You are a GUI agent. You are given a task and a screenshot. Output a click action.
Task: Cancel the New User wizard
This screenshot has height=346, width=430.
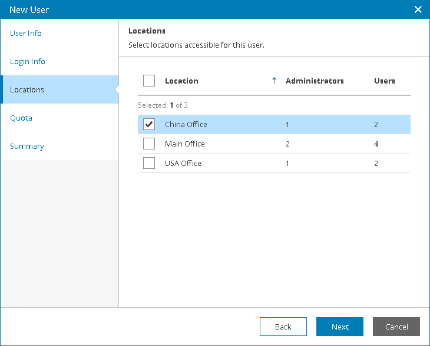(x=396, y=327)
